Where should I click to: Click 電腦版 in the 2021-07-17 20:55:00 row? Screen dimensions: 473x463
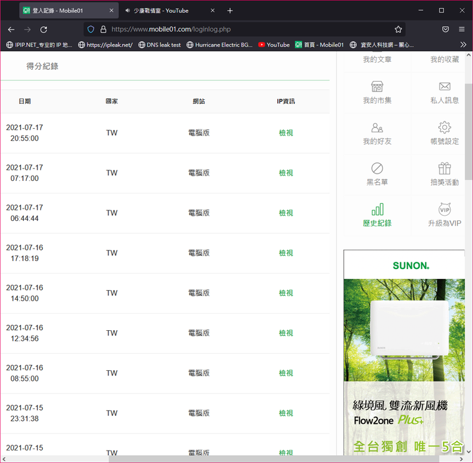tap(199, 133)
